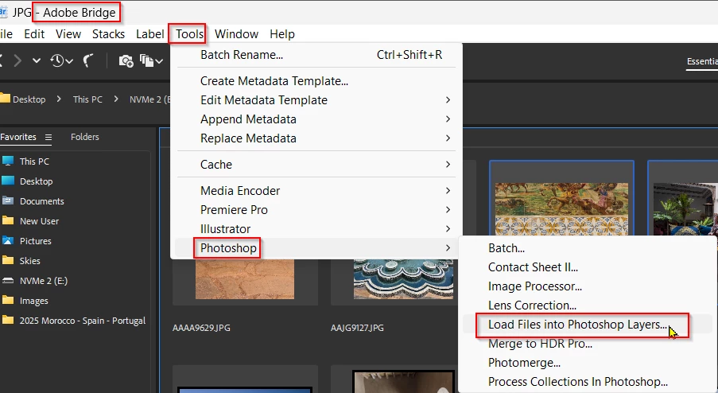Click the AAAA9629.JPG file name
718x393 pixels.
[201, 328]
